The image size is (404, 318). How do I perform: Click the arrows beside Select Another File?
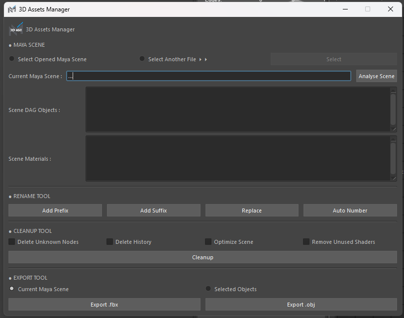click(x=203, y=60)
